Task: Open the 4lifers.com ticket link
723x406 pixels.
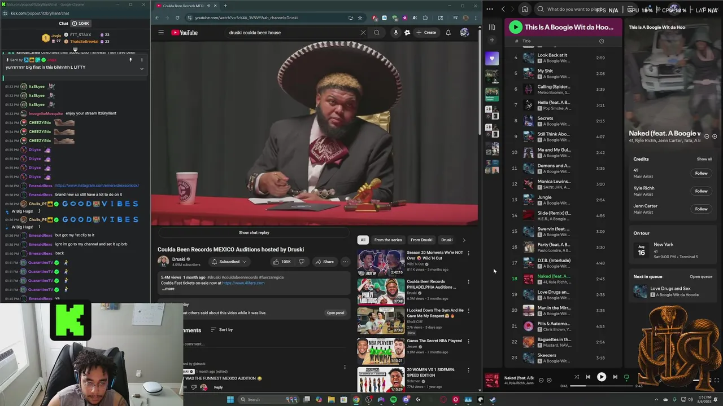Action: coord(243,283)
